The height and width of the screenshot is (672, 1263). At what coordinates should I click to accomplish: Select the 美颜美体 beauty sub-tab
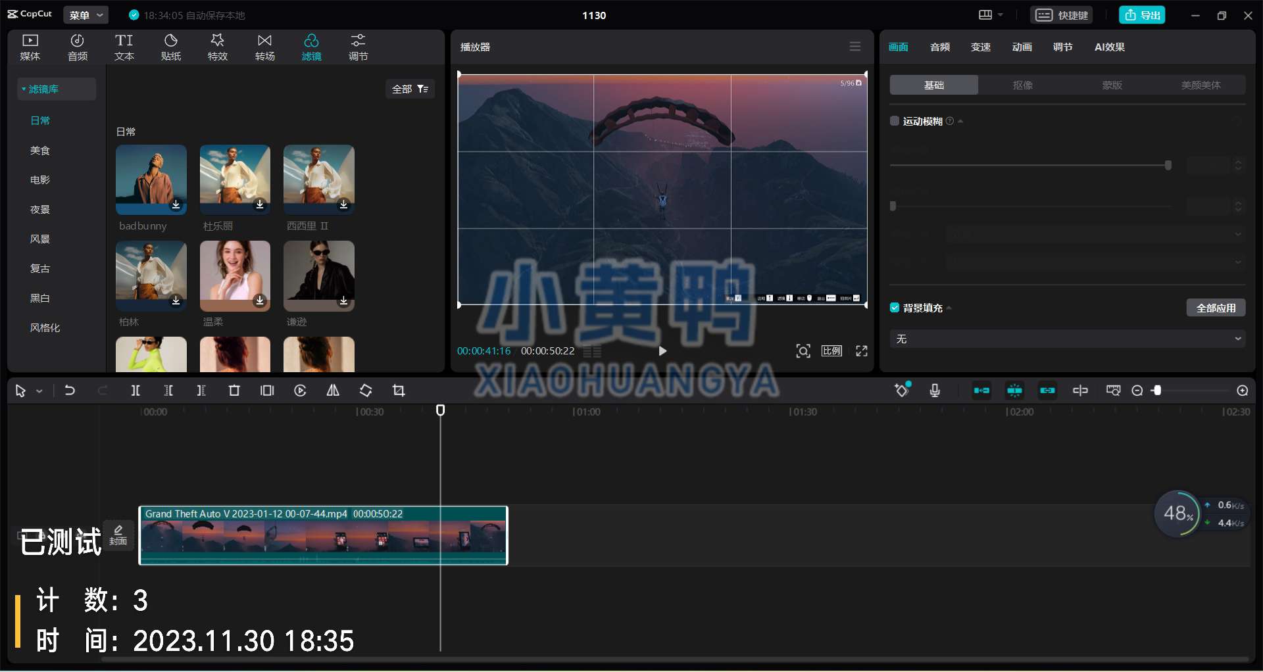1201,85
